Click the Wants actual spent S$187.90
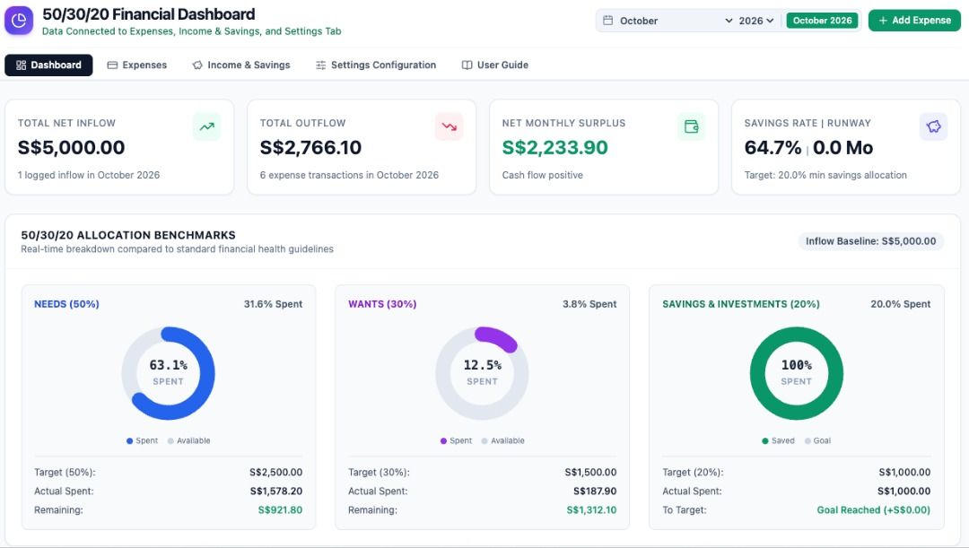The image size is (969, 548). coord(595,491)
